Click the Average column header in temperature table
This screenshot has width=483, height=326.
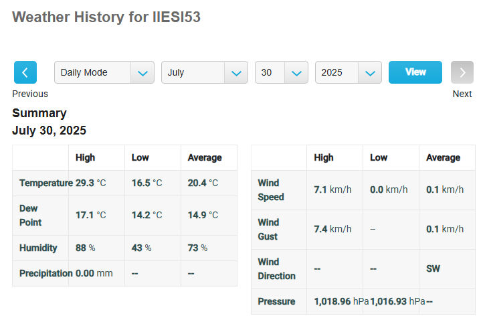coord(205,158)
